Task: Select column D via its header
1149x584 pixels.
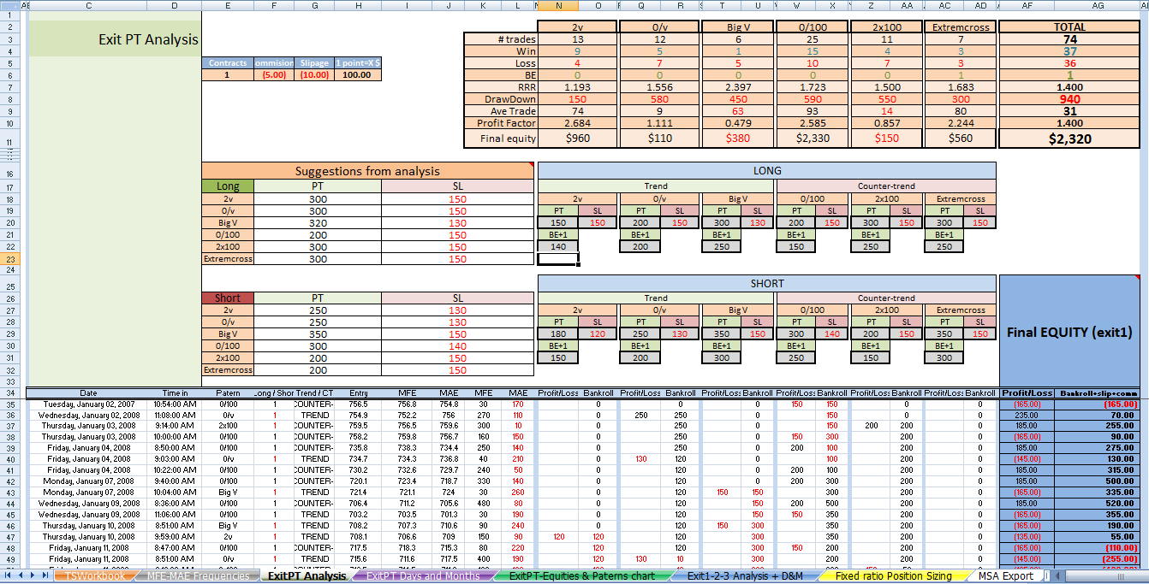Action: (x=175, y=5)
